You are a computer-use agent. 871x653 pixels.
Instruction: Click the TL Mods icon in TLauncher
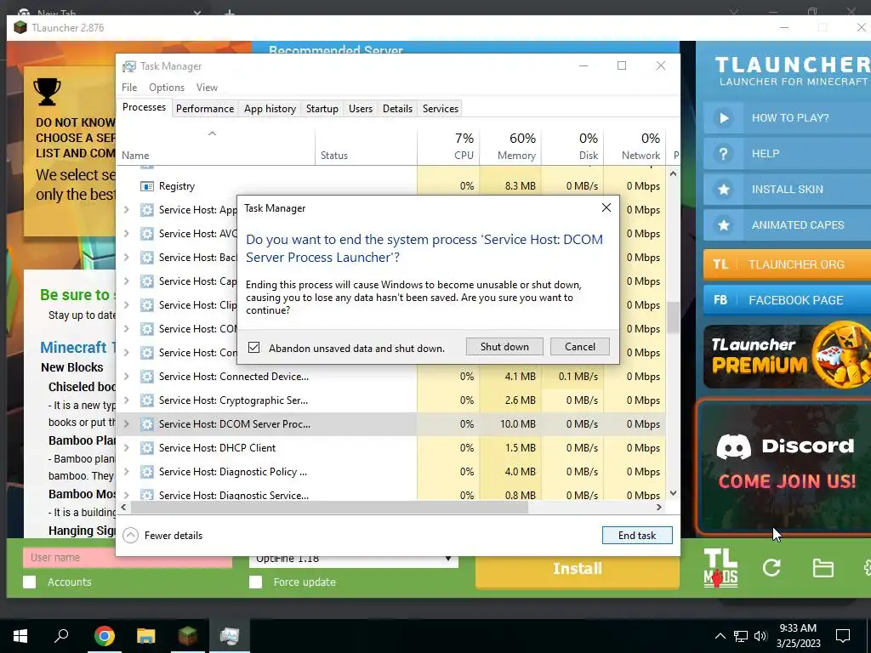(x=720, y=567)
